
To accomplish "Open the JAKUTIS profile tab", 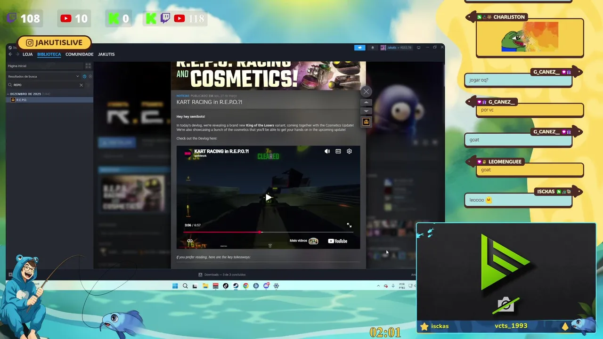I will [106, 54].
